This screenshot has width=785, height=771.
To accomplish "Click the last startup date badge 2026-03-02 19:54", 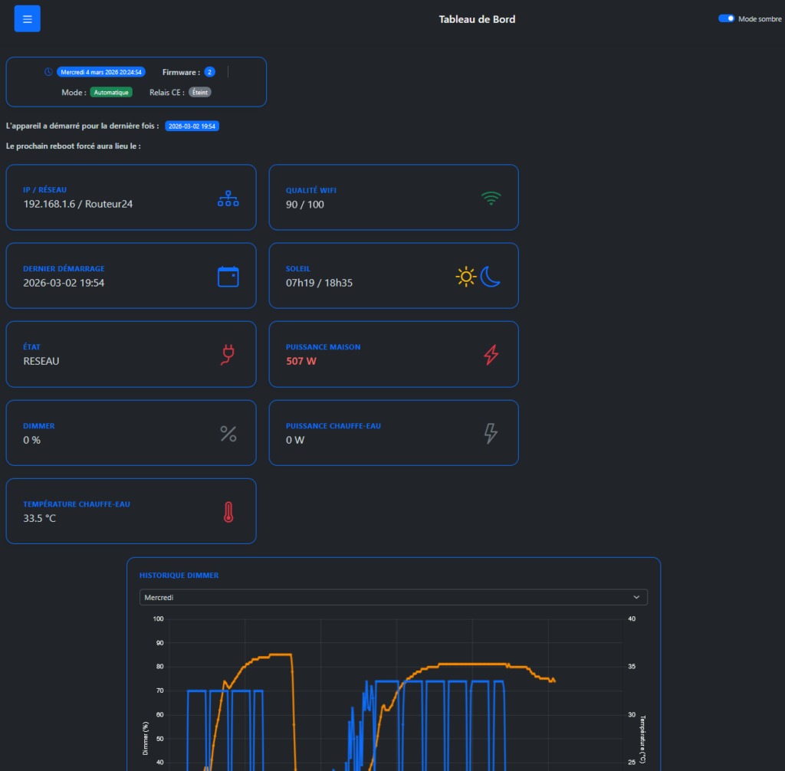I will (x=192, y=126).
